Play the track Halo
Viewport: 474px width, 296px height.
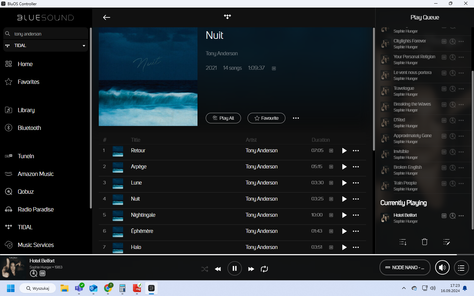[x=344, y=247]
